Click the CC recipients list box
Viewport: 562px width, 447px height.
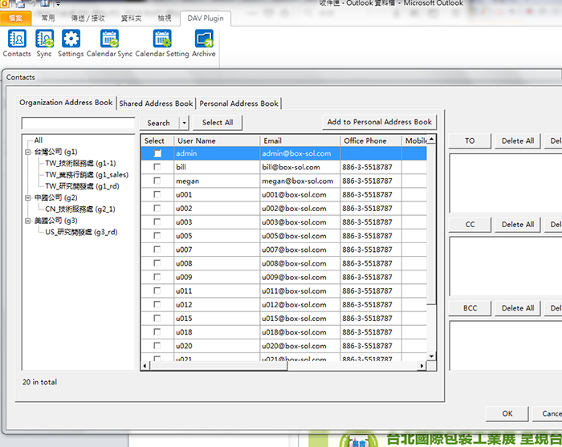[x=505, y=266]
